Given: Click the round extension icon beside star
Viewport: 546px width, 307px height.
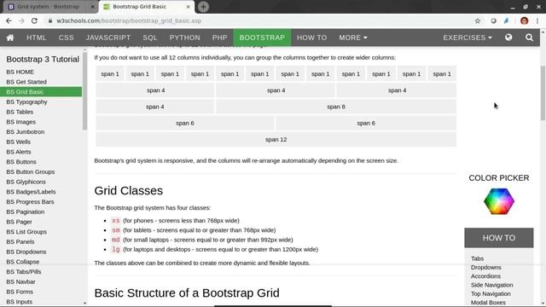Looking at the screenshot, I should click(x=493, y=20).
